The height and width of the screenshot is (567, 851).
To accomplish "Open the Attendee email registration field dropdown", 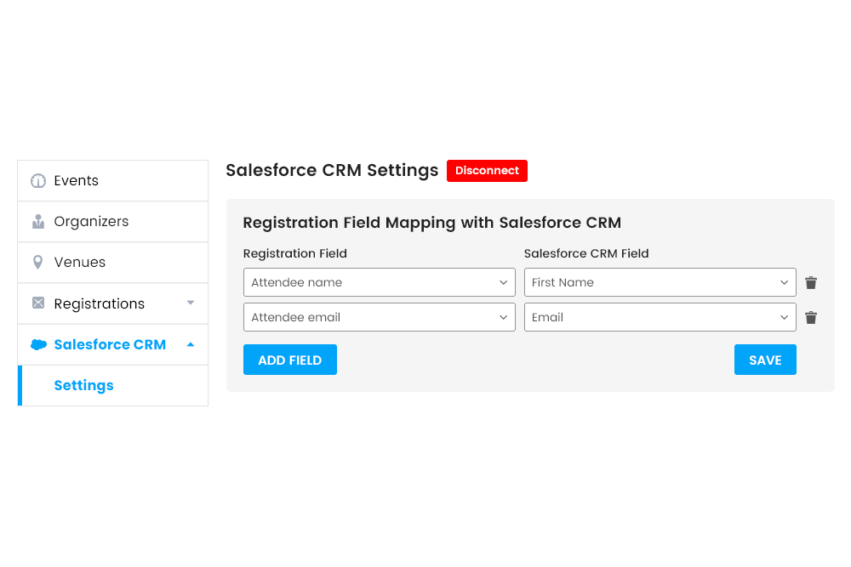I will 379,317.
